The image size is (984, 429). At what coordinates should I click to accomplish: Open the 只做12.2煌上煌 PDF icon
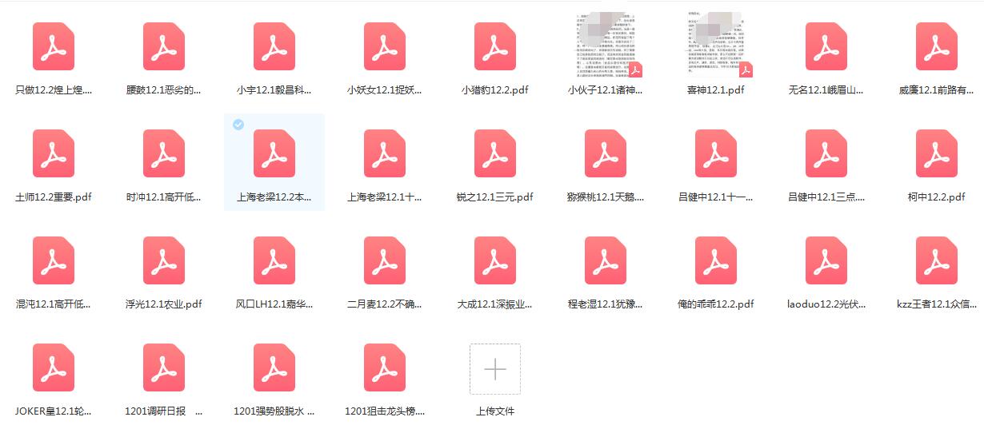coord(54,46)
